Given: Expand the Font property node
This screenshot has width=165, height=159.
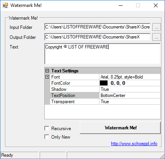Looking at the screenshot, I should pos(47,77).
